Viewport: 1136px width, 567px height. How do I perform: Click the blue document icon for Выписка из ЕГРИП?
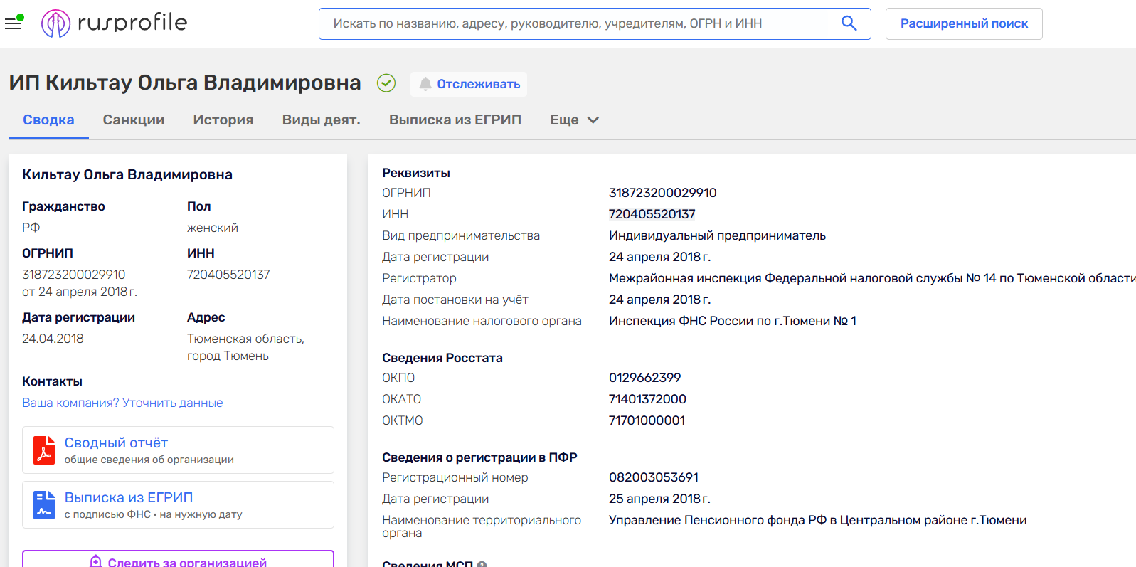tap(44, 505)
